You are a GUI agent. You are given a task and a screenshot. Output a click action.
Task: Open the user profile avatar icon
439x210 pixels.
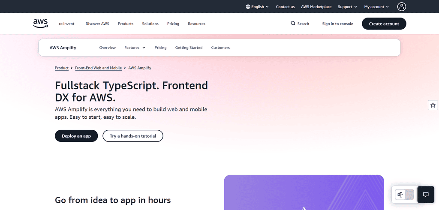tap(401, 7)
